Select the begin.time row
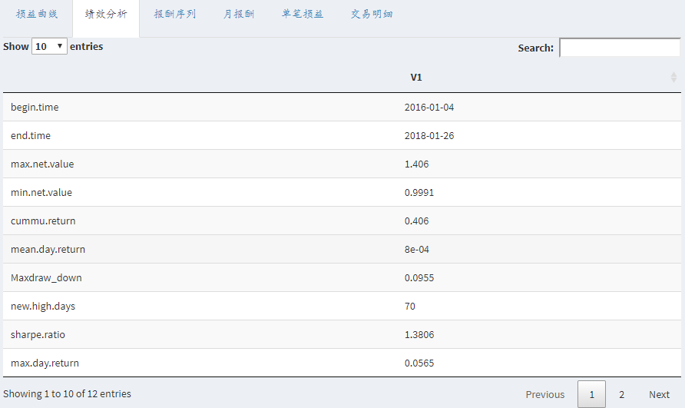The height and width of the screenshot is (408, 685). [35, 108]
